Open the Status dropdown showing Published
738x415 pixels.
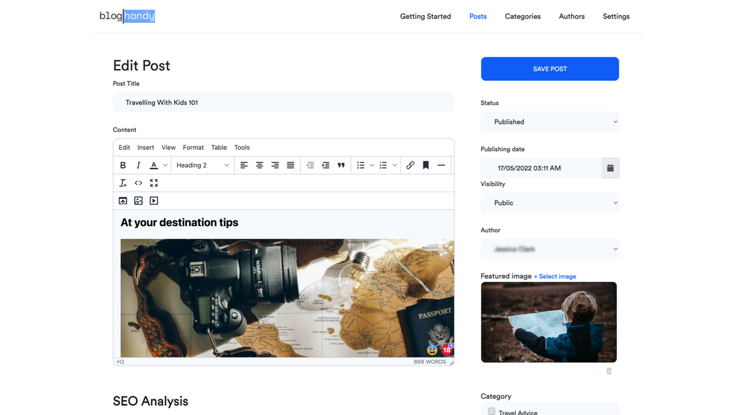pyautogui.click(x=549, y=122)
